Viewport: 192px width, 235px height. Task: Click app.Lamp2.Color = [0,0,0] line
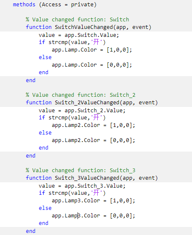click(93, 140)
